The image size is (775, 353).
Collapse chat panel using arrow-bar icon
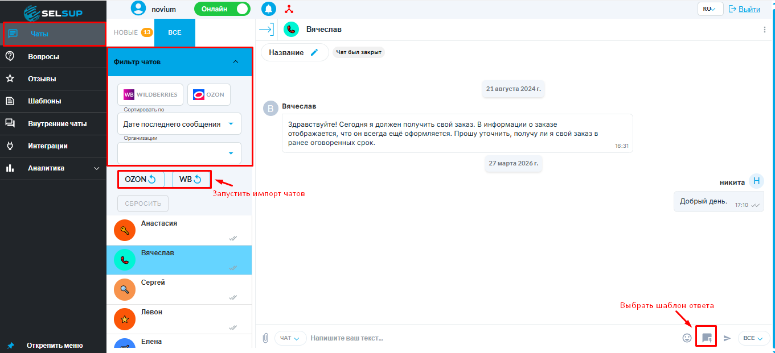(x=266, y=30)
